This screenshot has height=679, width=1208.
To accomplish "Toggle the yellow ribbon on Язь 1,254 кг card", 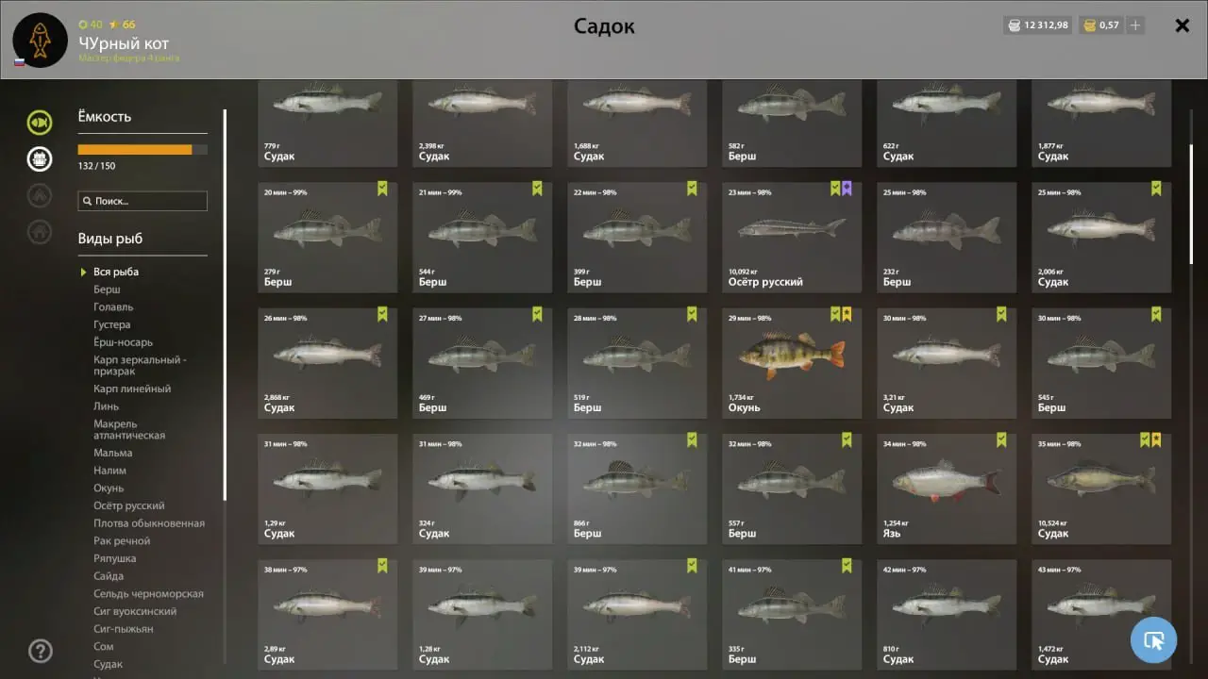I will click(x=1001, y=439).
